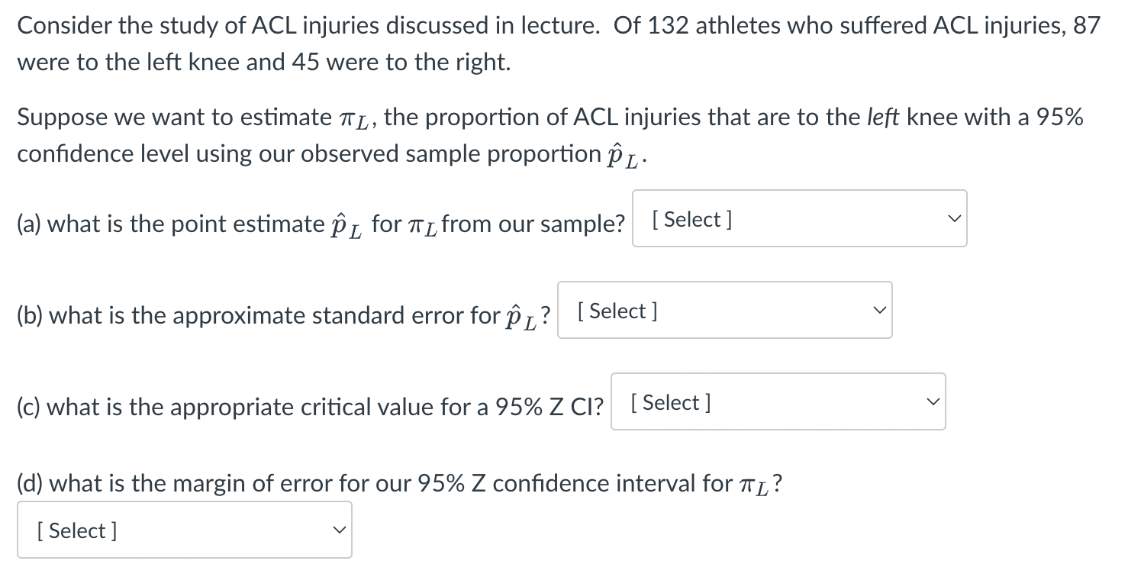
Task: Click the part (c) critical value question text
Action: click(309, 408)
